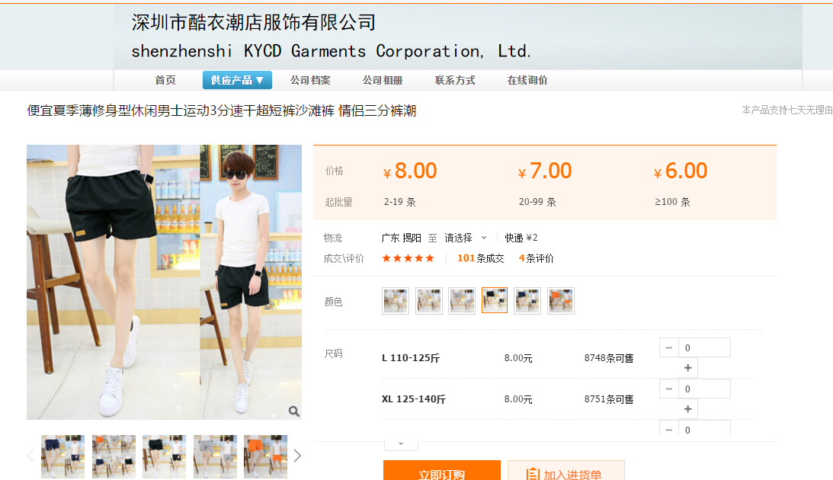Click the left arrow beside the thumbnails
833x480 pixels.
30,456
